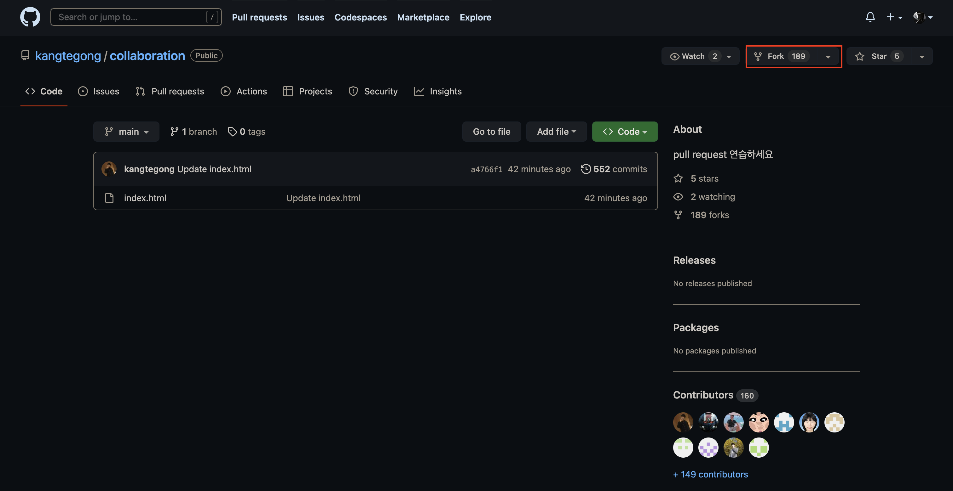Image resolution: width=953 pixels, height=491 pixels.
Task: Click the GitHub Octocat logo
Action: pos(30,17)
